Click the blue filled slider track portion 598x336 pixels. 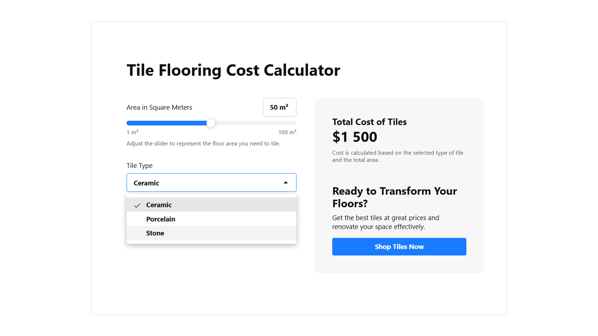167,123
